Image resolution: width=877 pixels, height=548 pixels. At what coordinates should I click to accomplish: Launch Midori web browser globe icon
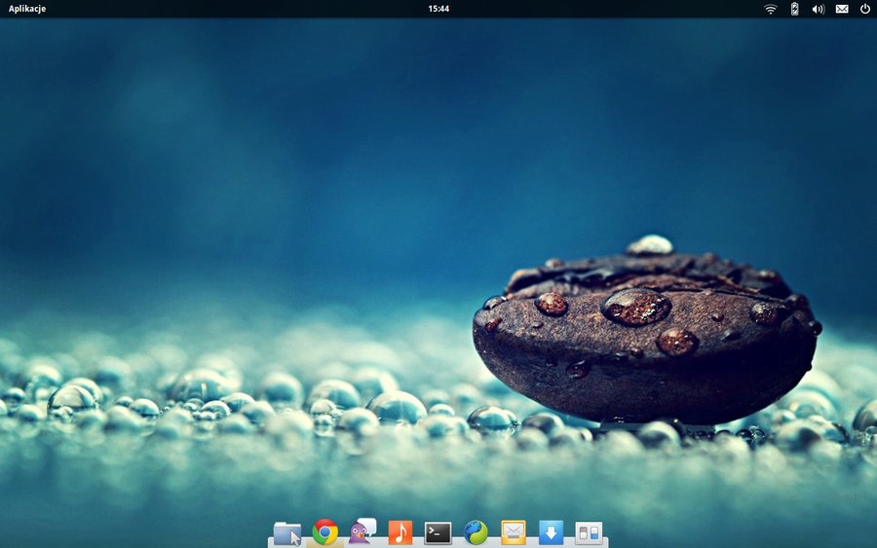[476, 532]
